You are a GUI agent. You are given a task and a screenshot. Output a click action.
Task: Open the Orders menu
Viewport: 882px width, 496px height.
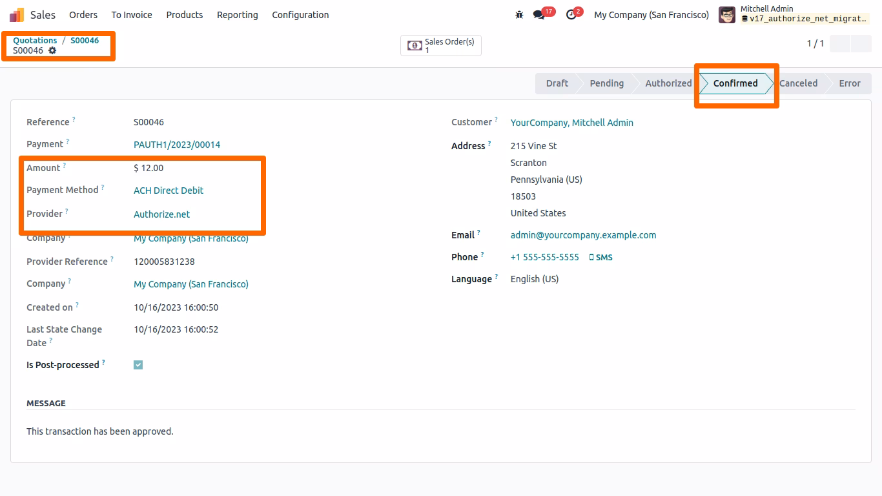(83, 14)
